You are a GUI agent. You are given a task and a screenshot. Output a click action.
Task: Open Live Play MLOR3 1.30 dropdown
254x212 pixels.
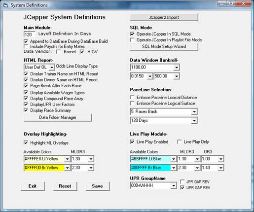tap(197, 159)
